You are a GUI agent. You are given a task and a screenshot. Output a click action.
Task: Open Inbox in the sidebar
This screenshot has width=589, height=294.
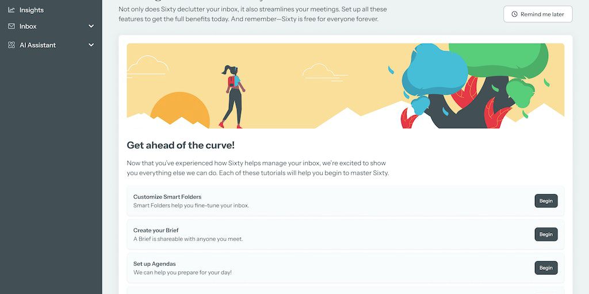tap(51, 26)
